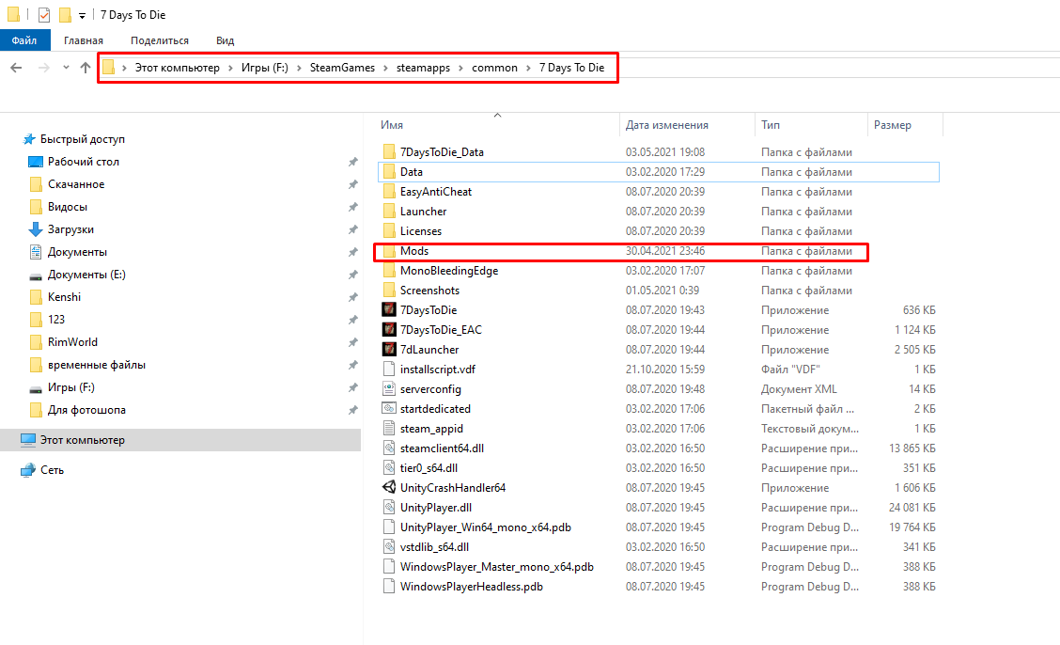Click the Up arrow navigation button

click(x=86, y=68)
